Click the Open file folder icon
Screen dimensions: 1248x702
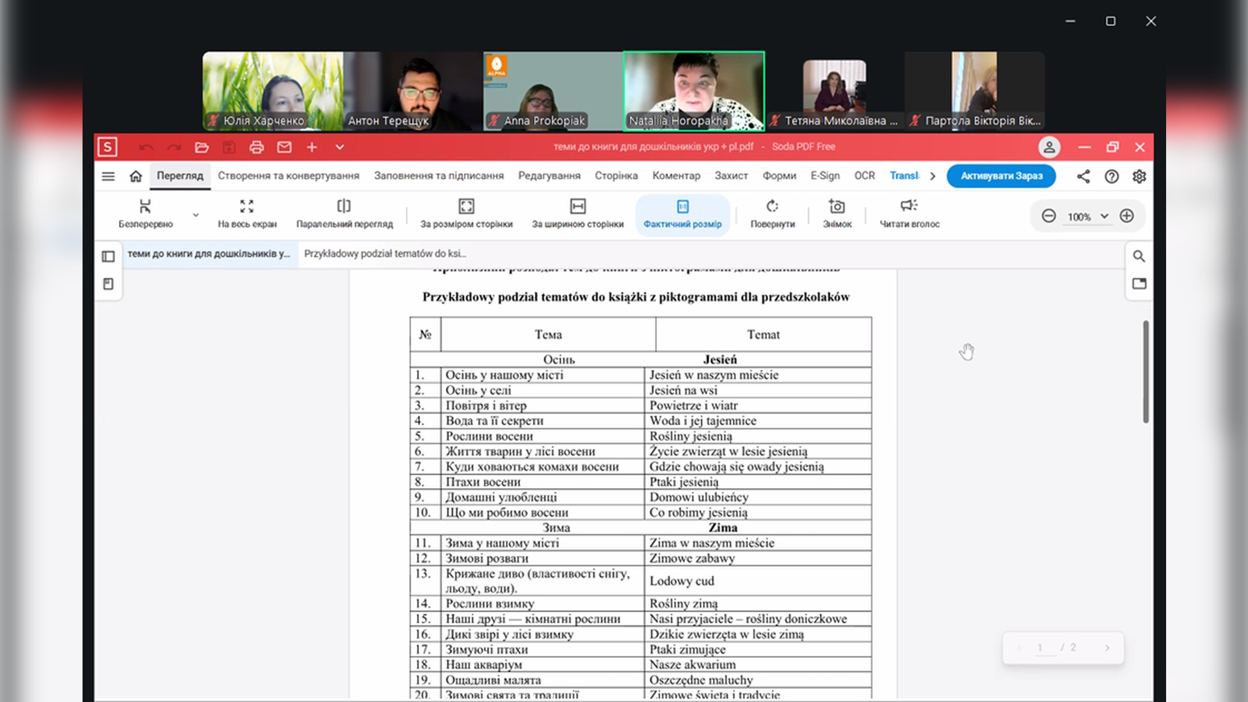click(x=201, y=148)
